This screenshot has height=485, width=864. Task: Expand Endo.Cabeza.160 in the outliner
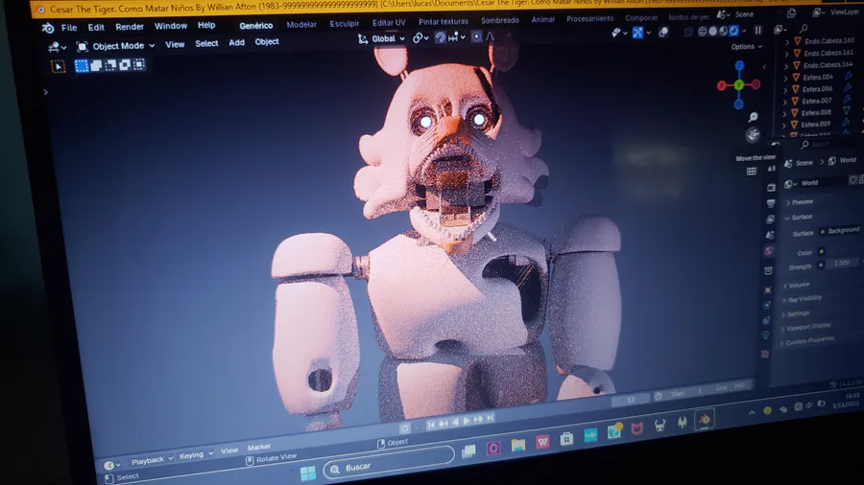pos(787,41)
